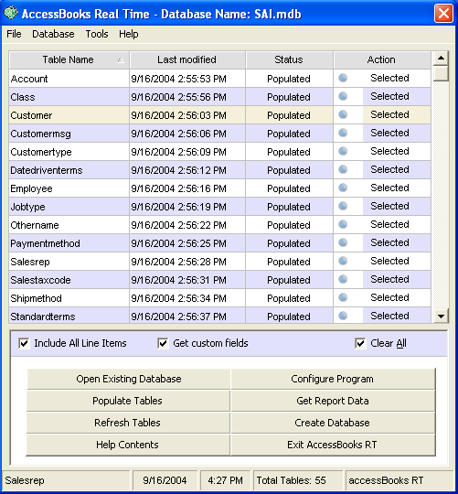Click the blue status icon in Othername row

click(343, 224)
